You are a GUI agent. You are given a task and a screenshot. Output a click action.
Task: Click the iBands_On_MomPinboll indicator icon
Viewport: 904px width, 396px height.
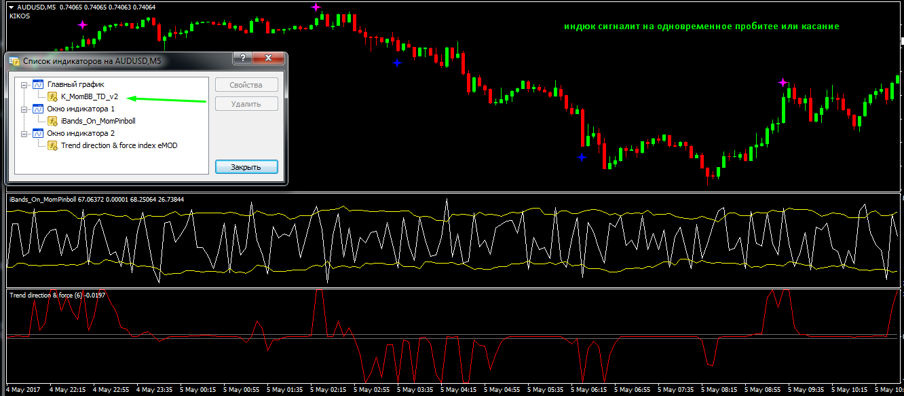tap(52, 122)
